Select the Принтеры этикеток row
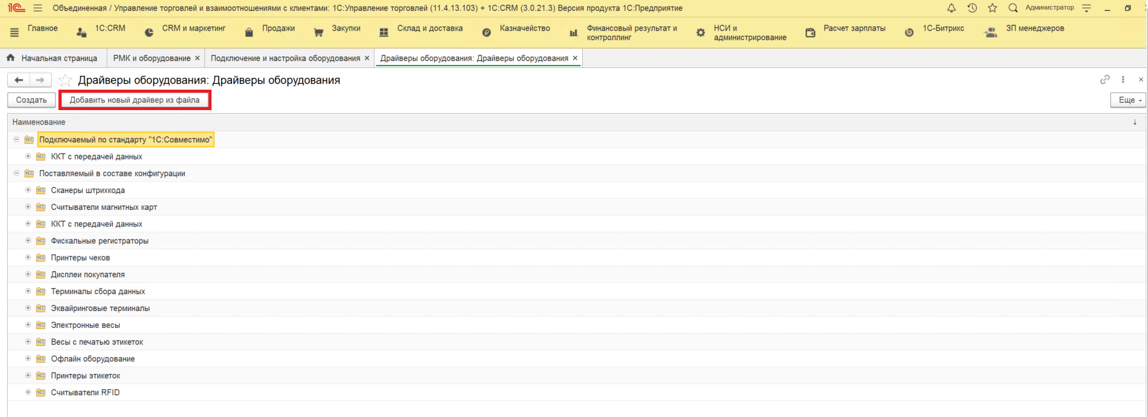1148x417 pixels. click(86, 375)
